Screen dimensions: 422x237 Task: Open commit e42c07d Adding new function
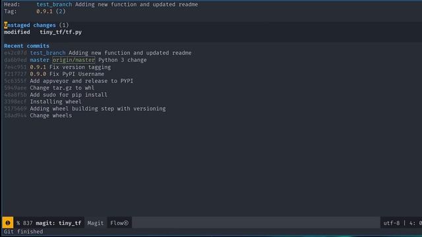point(98,53)
